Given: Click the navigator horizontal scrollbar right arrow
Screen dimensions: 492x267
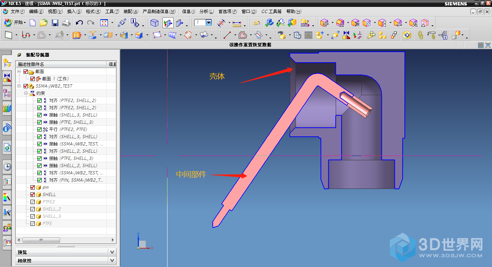Looking at the screenshot, I should click(113, 240).
